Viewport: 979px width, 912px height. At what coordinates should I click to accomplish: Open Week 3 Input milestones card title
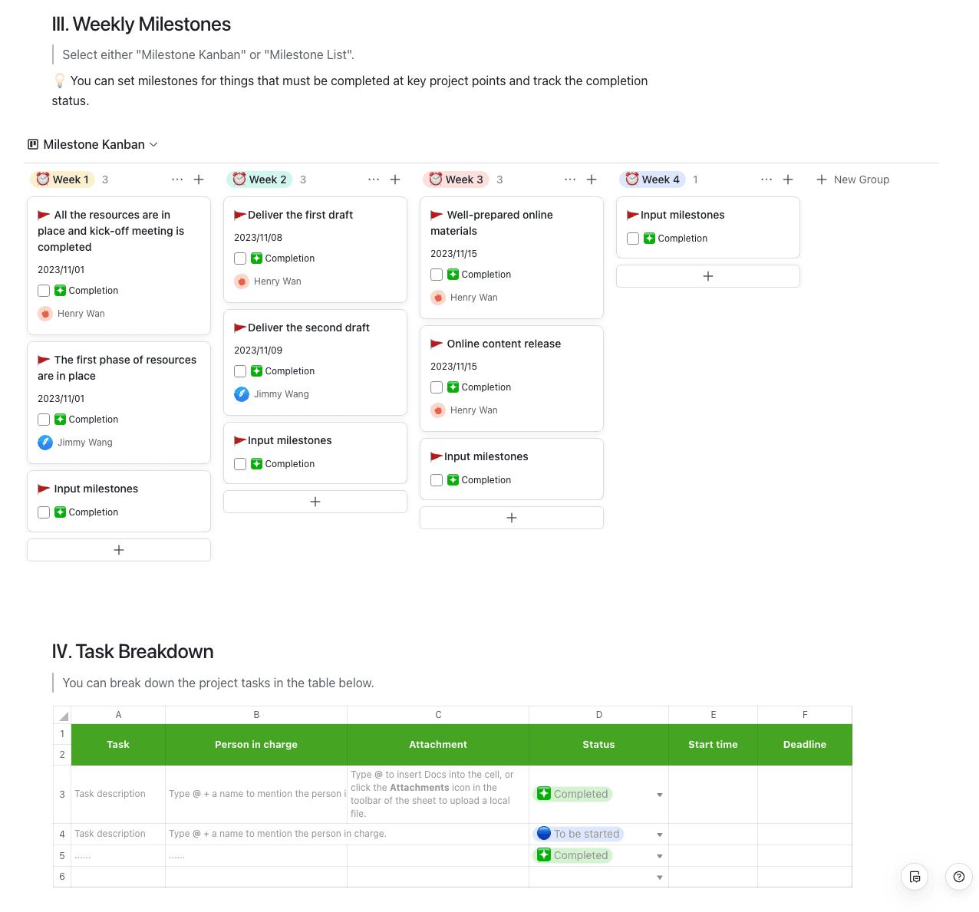pos(486,456)
